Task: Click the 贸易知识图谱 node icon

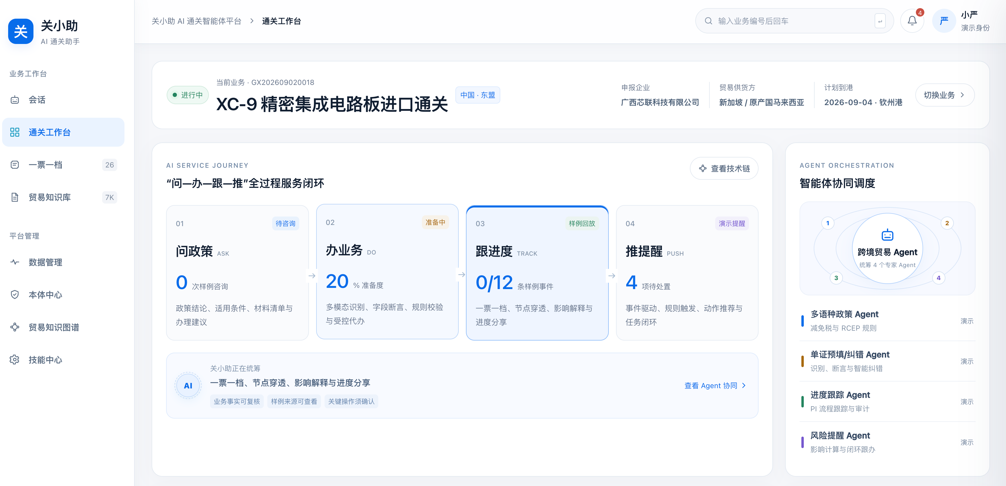Action: coord(15,327)
